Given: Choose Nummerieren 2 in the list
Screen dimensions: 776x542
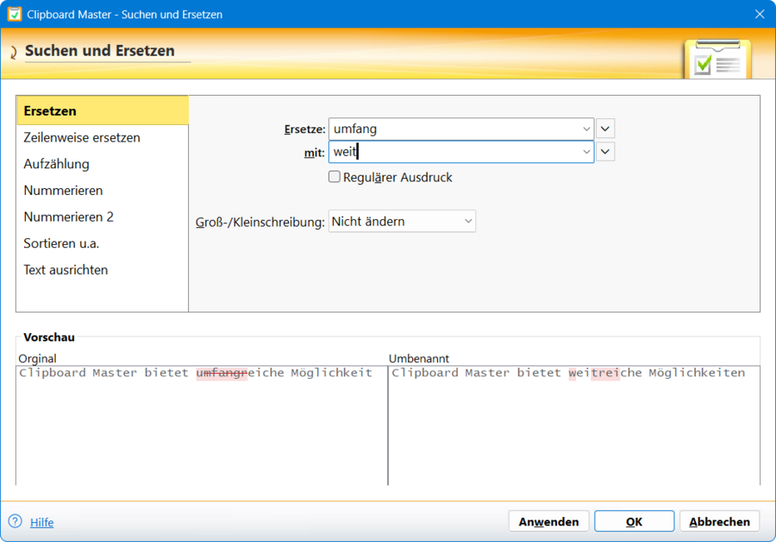Looking at the screenshot, I should pos(103,217).
